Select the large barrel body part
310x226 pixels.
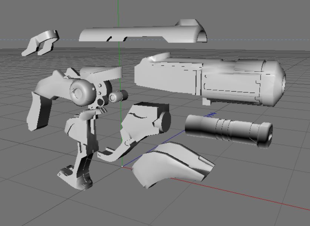pyautogui.click(x=210, y=79)
